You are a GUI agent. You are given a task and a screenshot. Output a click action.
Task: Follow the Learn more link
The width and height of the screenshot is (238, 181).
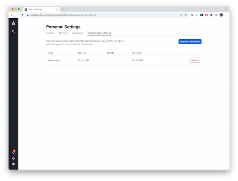click(x=87, y=44)
